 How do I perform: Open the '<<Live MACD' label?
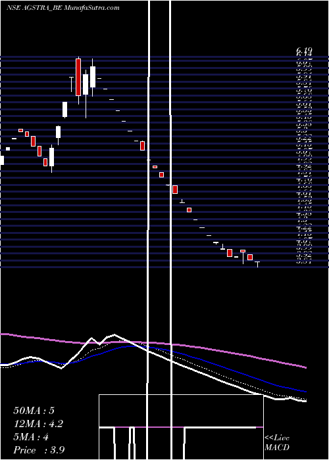(277, 442)
